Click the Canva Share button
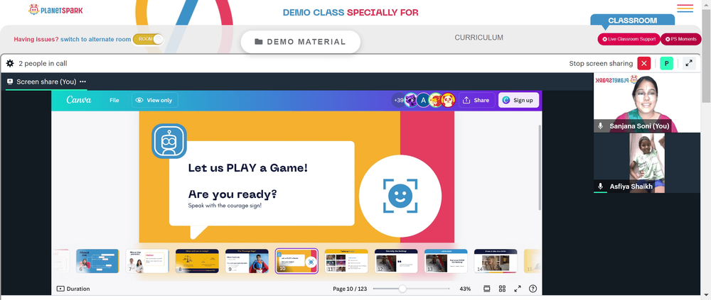711x300 pixels. pos(476,100)
